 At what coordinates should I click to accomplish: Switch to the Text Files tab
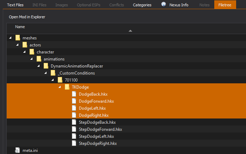[x=15, y=5]
